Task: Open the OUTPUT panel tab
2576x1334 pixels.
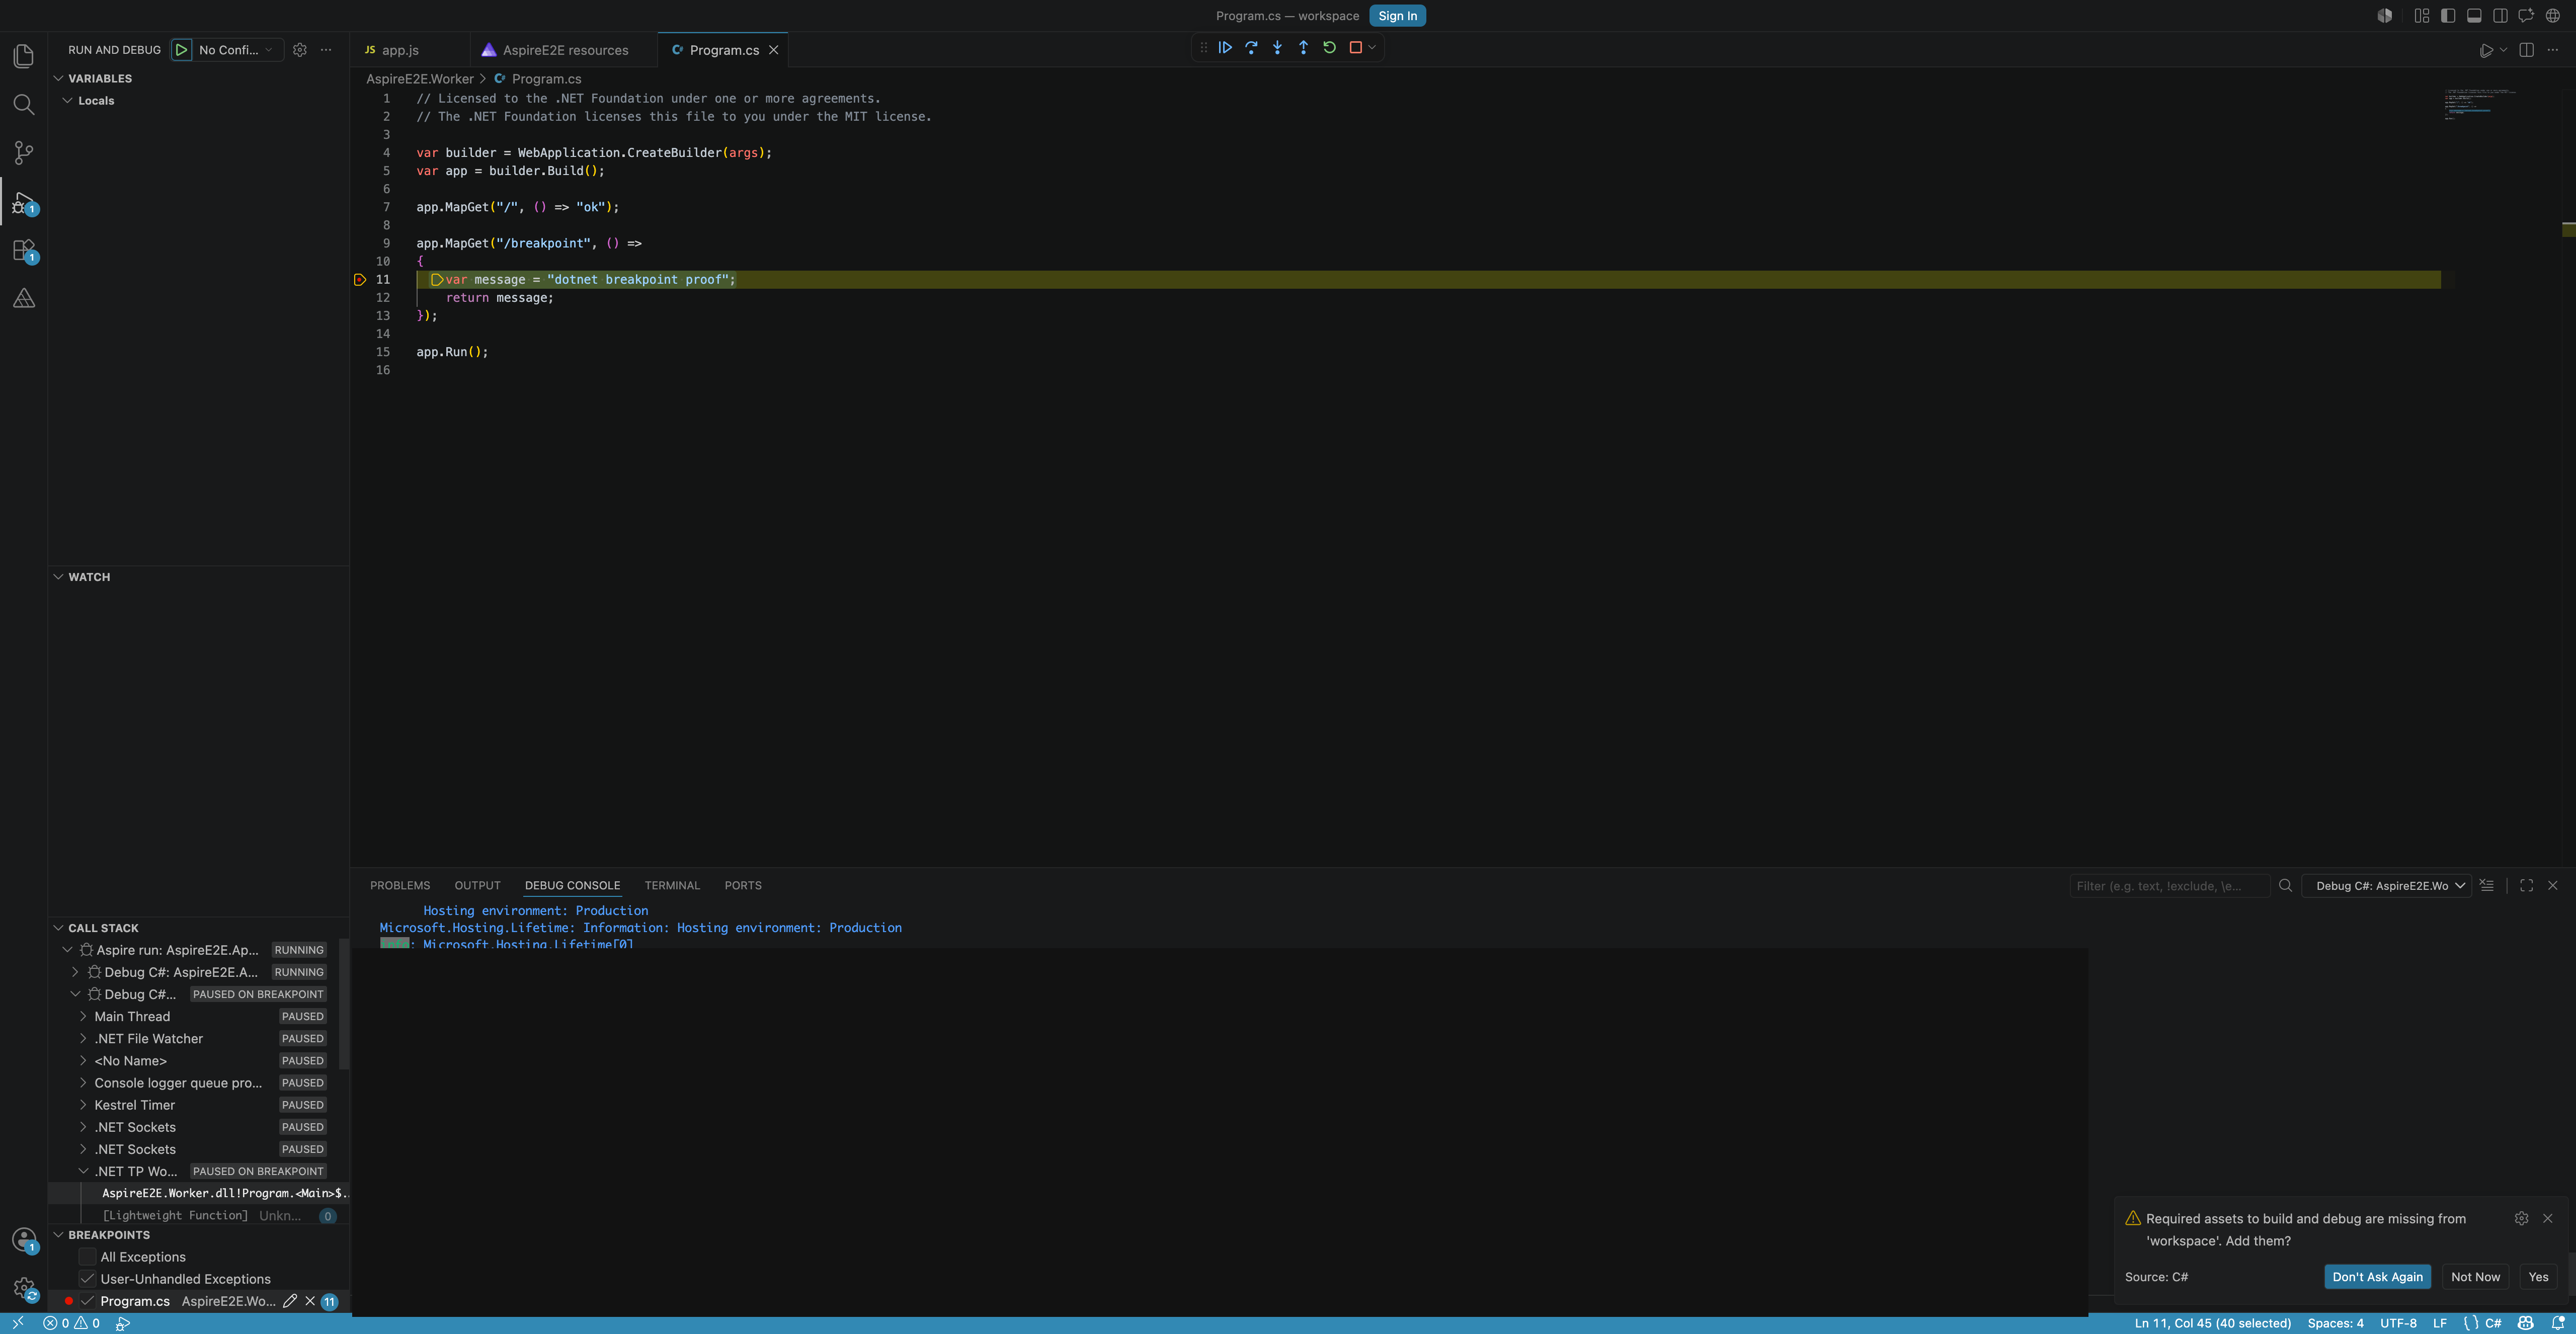Action: pyautogui.click(x=477, y=886)
